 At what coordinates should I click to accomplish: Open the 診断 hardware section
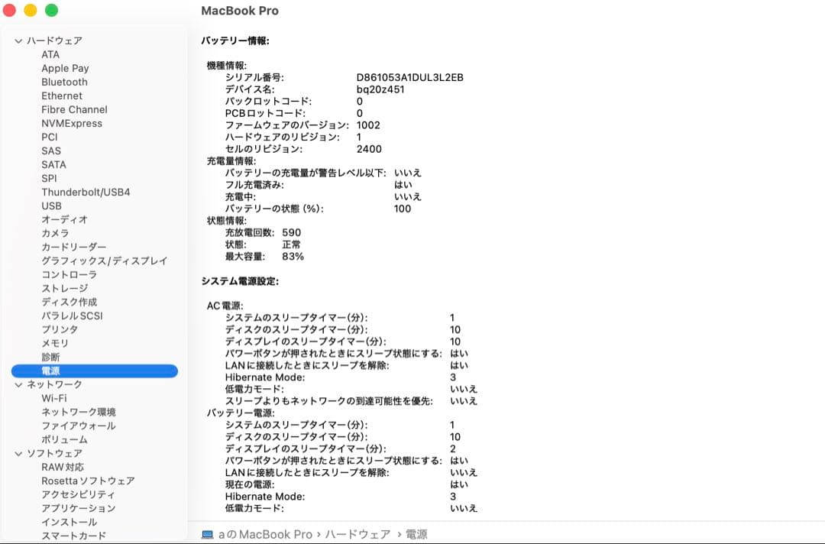[x=50, y=357]
